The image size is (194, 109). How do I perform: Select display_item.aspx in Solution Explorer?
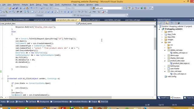pos(177,58)
